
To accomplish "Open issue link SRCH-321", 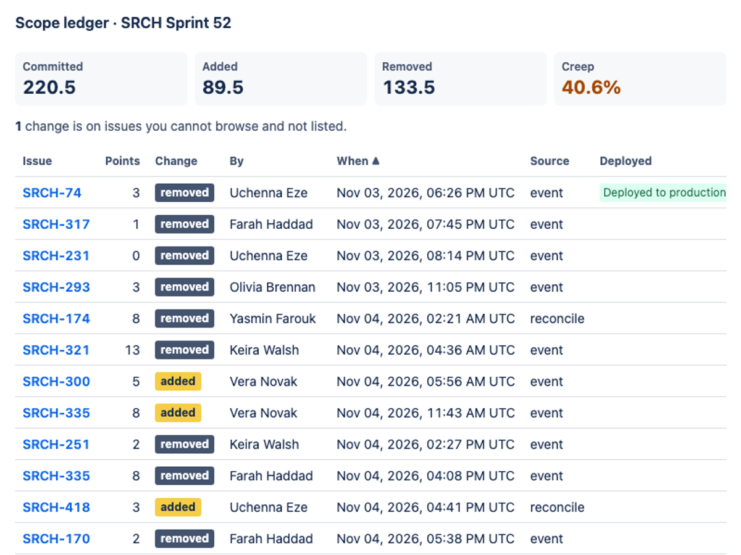I will (x=56, y=350).
